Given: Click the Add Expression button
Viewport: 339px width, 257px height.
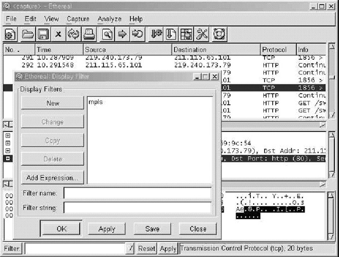Looking at the screenshot, I should point(53,178).
